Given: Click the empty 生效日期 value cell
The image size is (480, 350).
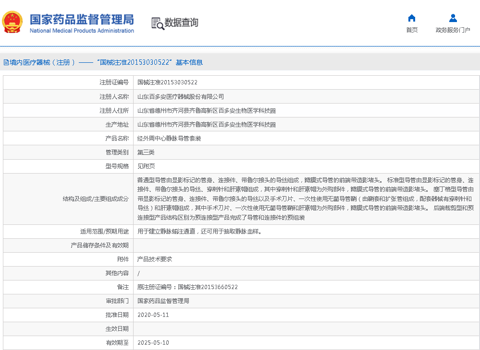Looking at the screenshot, I should coord(307,329).
